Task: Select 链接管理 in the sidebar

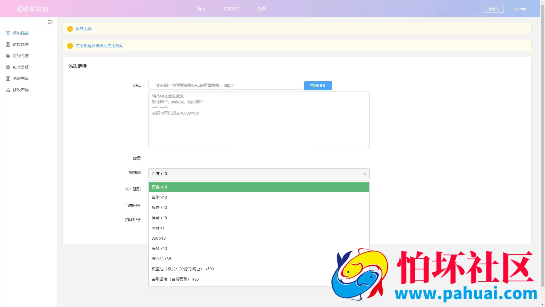Action: coord(20,44)
